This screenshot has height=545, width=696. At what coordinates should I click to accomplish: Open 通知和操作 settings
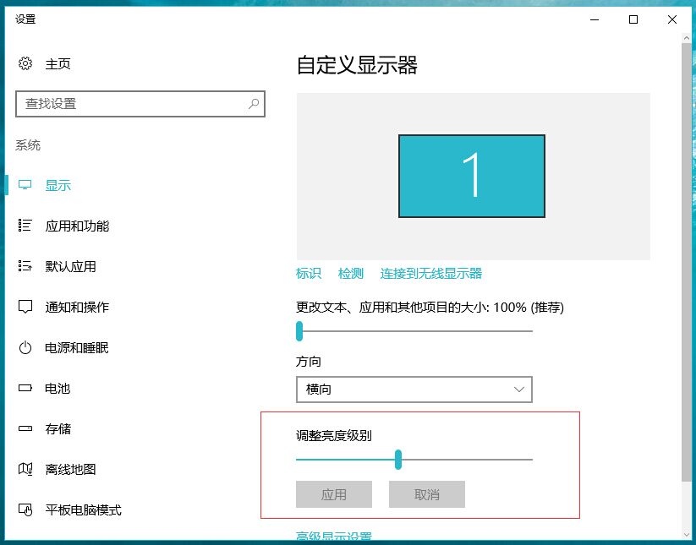pyautogui.click(x=77, y=308)
